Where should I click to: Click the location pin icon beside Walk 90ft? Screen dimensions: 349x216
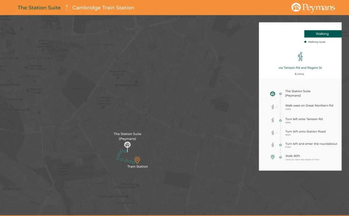pyautogui.click(x=272, y=157)
